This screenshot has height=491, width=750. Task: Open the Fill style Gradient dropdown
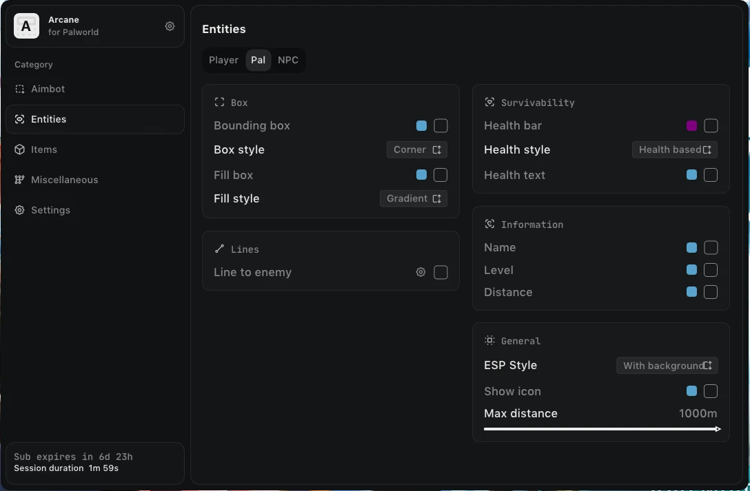tap(414, 199)
